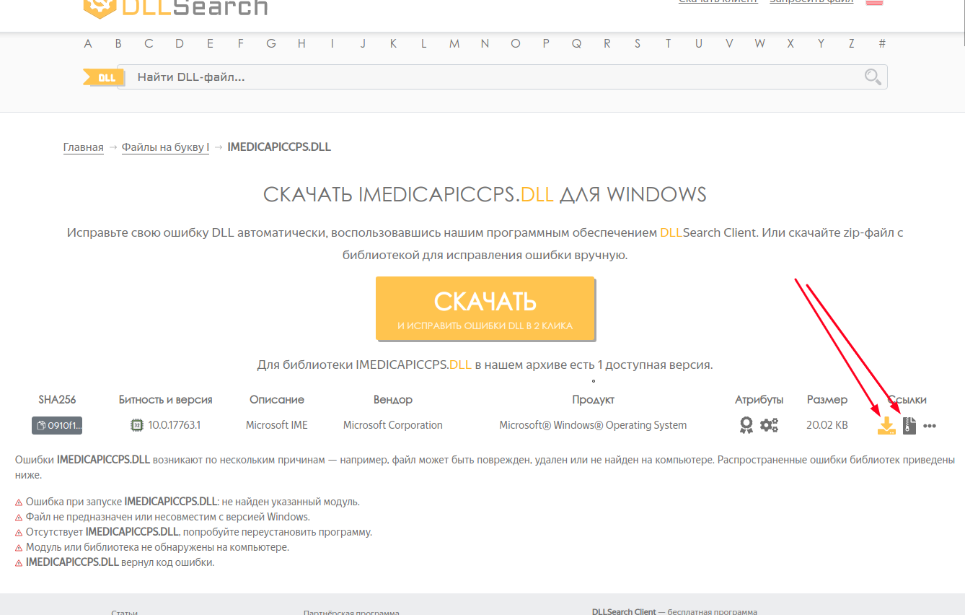
Task: Click the Размер column header
Action: (x=827, y=399)
